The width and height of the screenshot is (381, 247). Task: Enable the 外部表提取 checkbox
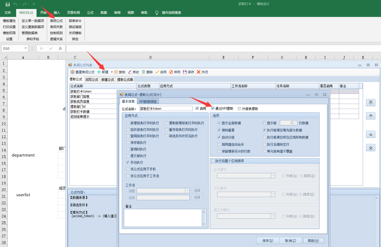[x=239, y=108]
